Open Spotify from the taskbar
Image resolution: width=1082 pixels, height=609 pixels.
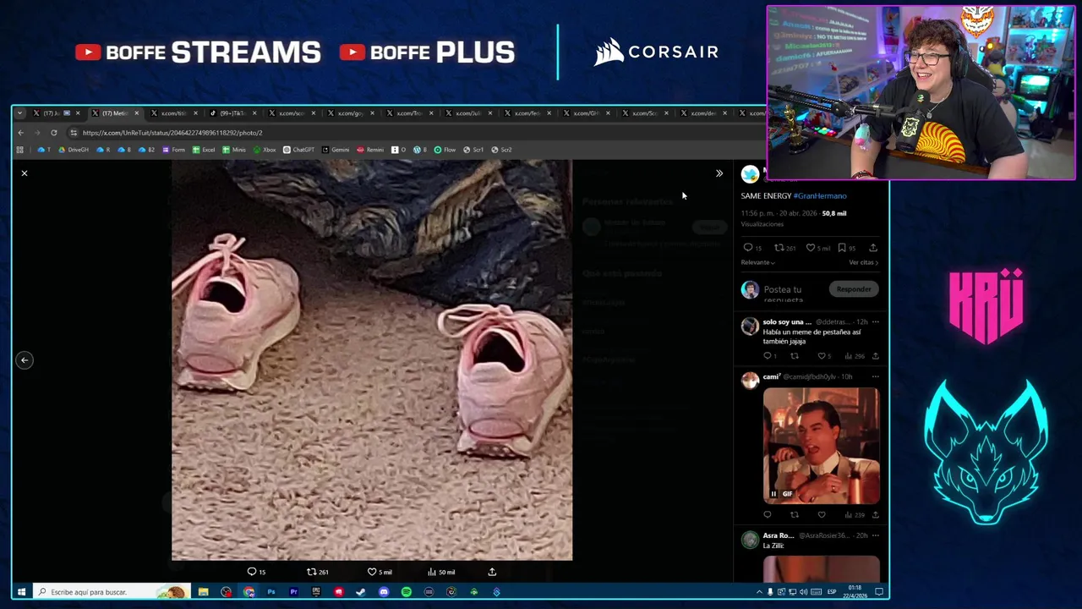pyautogui.click(x=406, y=592)
